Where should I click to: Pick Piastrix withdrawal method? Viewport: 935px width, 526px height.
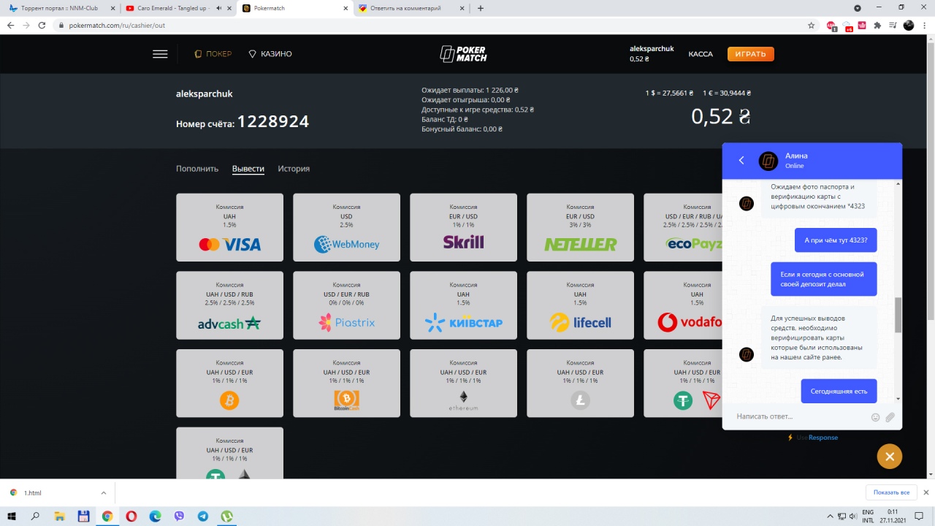(x=346, y=305)
